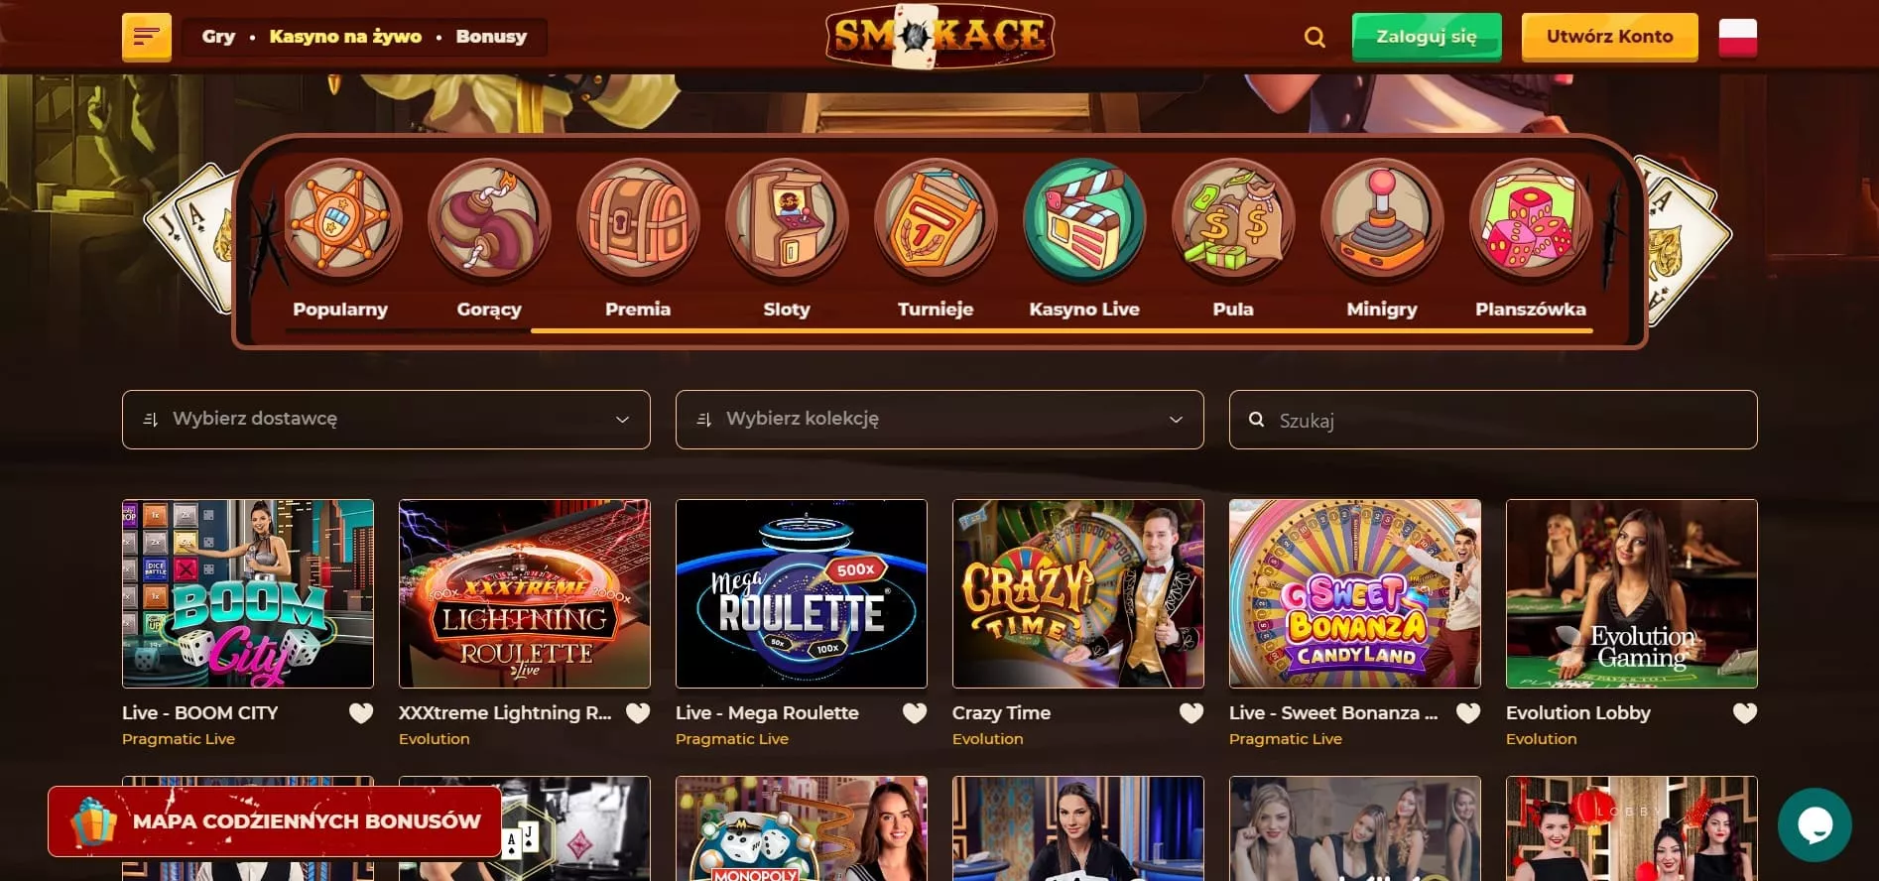Open the Wybierz kolekcję dropdown
Screen dimensions: 1879x881
pos(939,420)
